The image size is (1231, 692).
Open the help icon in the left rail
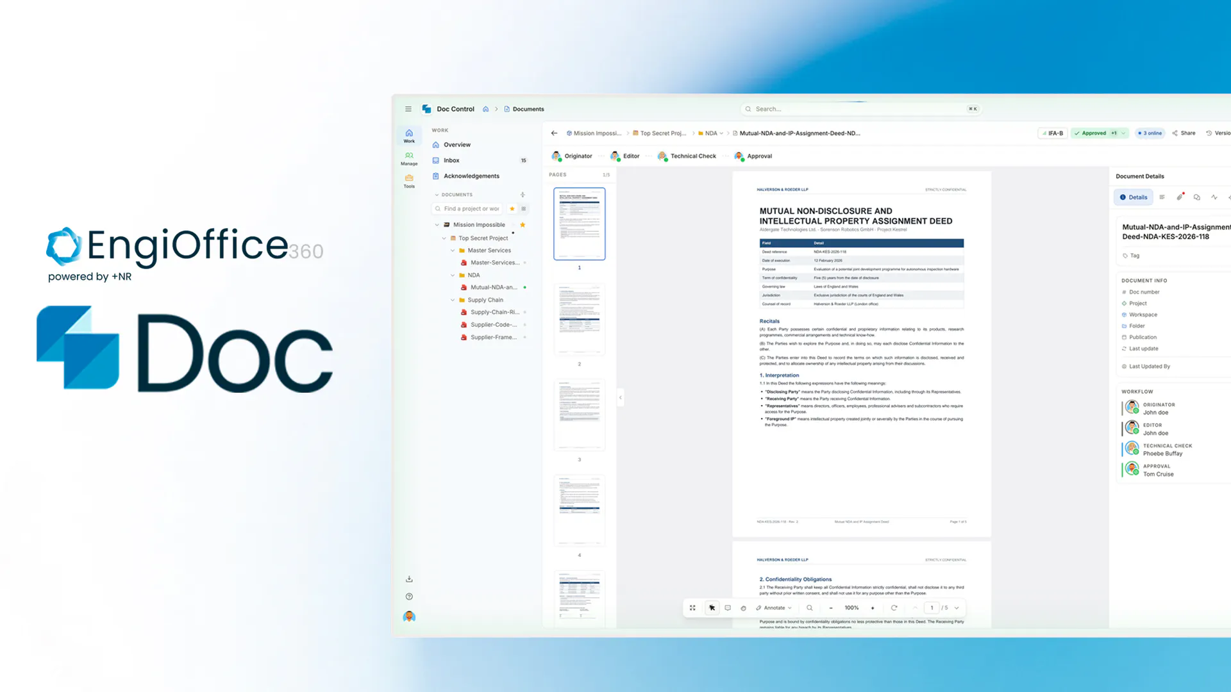[x=409, y=597]
